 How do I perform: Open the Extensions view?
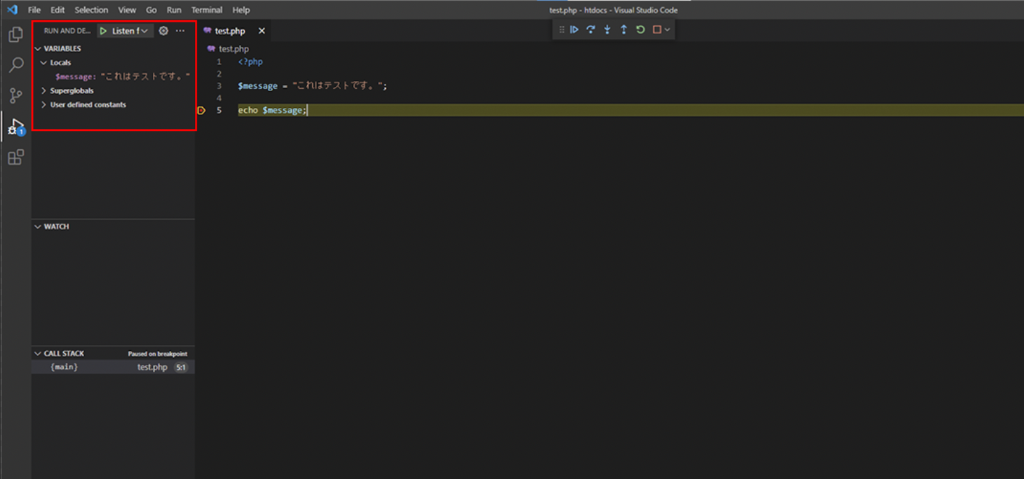15,157
